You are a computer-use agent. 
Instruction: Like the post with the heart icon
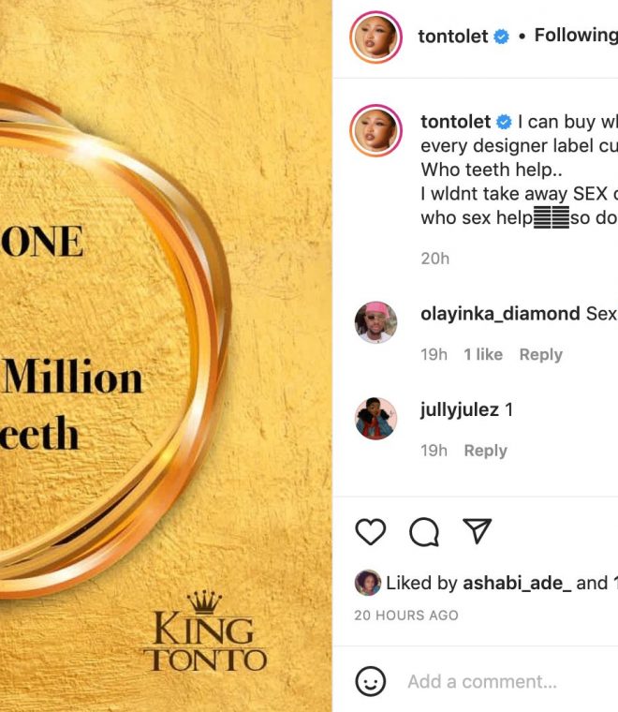tap(371, 532)
